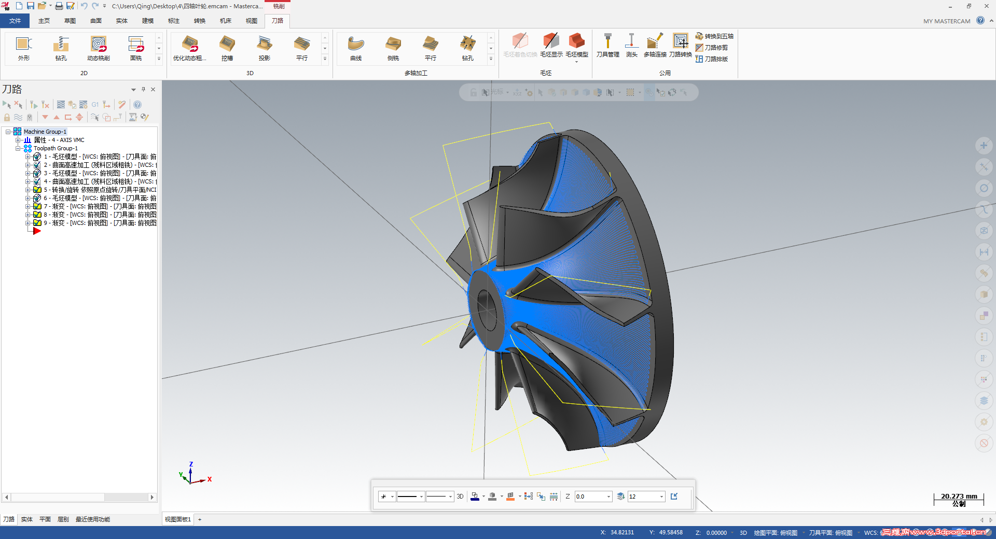Viewport: 996px width, 539px height.
Task: Switch to the 曲面 surfaces tab
Action: (x=96, y=21)
